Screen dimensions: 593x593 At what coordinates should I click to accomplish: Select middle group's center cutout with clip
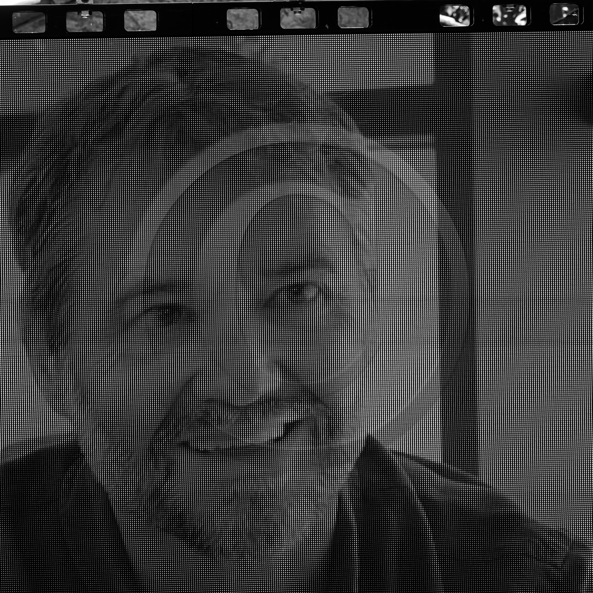[x=298, y=19]
